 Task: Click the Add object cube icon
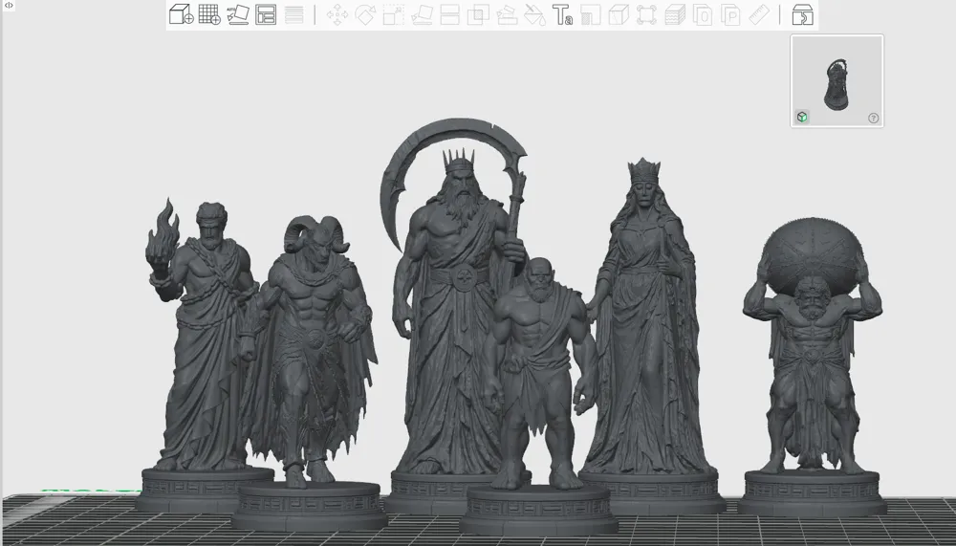coord(181,14)
